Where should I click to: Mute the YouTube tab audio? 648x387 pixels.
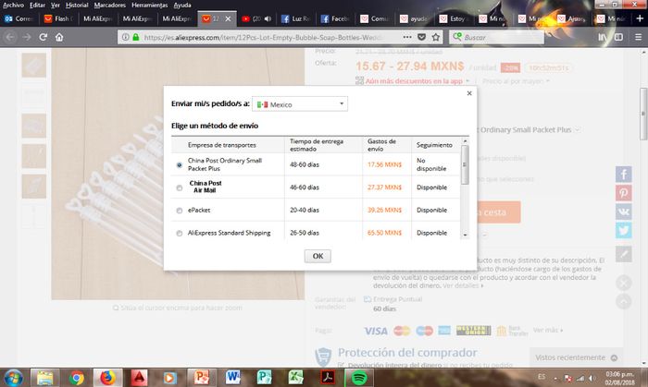click(268, 18)
